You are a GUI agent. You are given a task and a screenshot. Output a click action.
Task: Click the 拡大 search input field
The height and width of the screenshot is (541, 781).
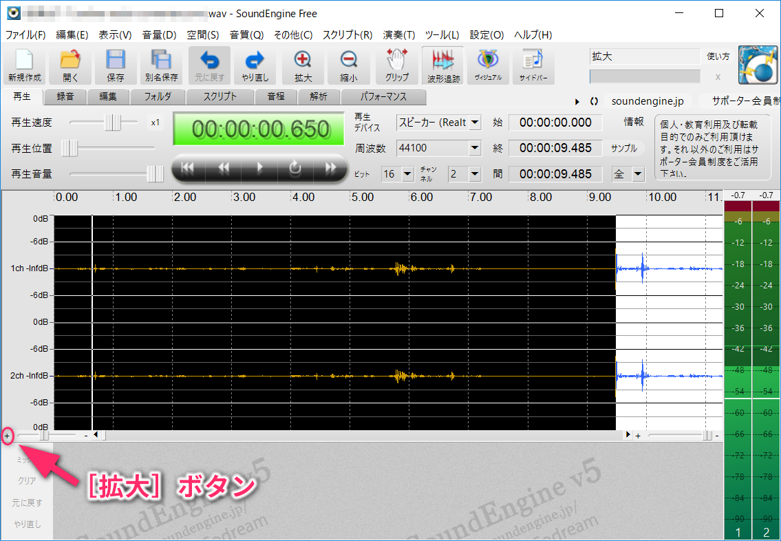tap(645, 56)
